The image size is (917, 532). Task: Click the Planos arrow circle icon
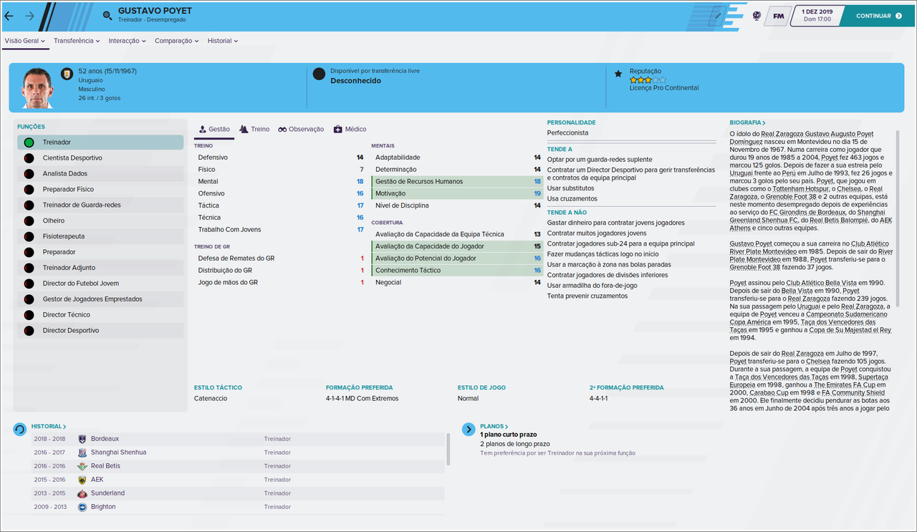(469, 430)
